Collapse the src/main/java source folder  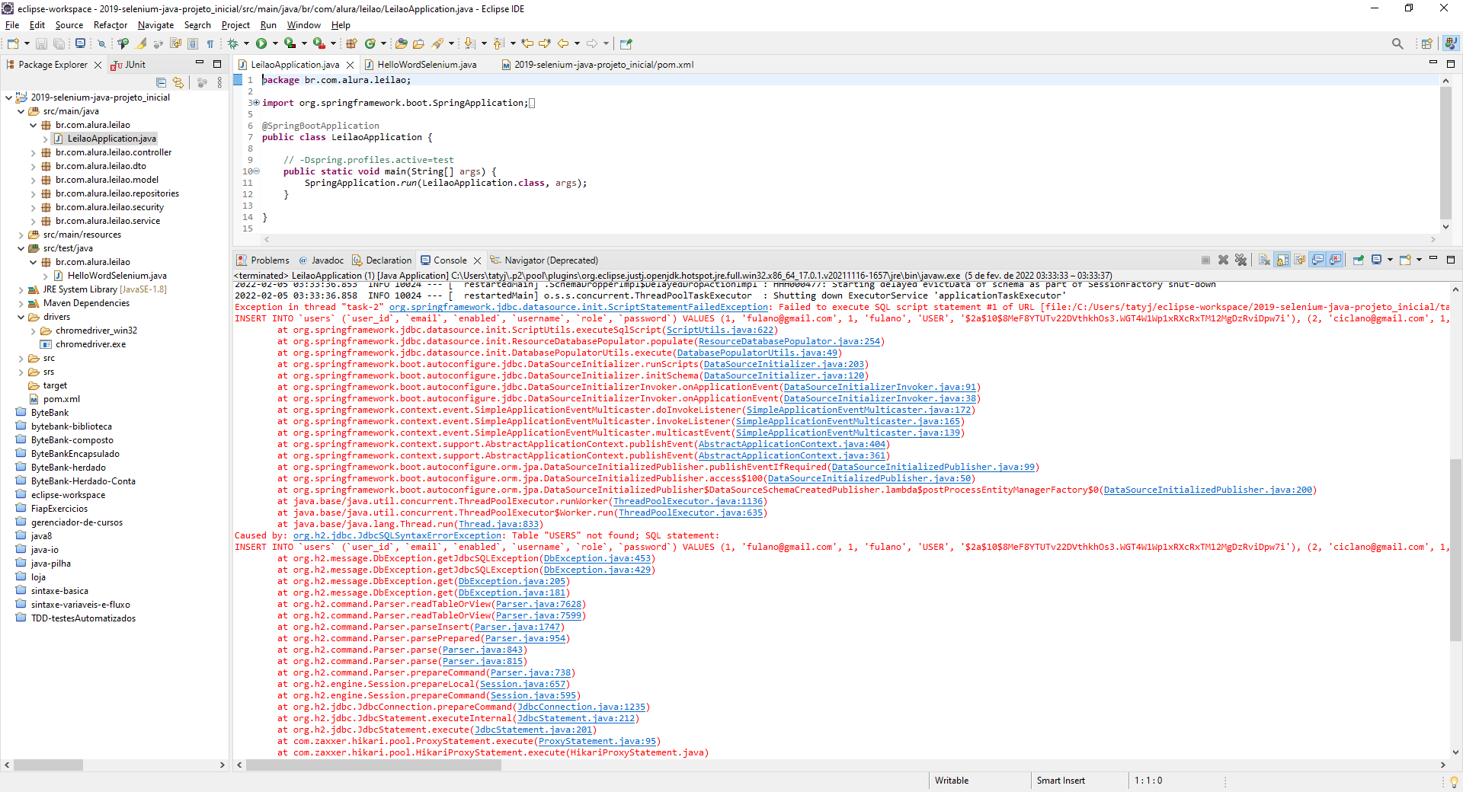click(x=21, y=111)
